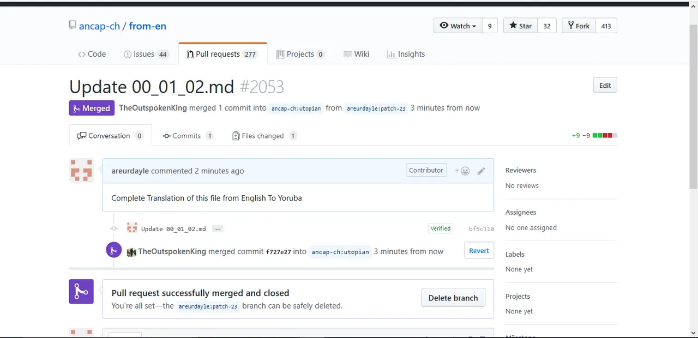The width and height of the screenshot is (698, 338).
Task: Click the purple merge icon in timeline
Action: point(113,250)
